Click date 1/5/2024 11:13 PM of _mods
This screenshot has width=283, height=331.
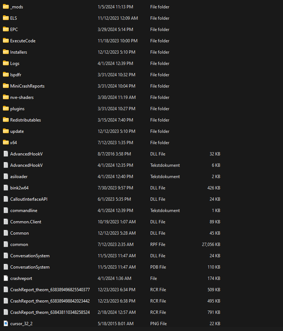[115, 7]
